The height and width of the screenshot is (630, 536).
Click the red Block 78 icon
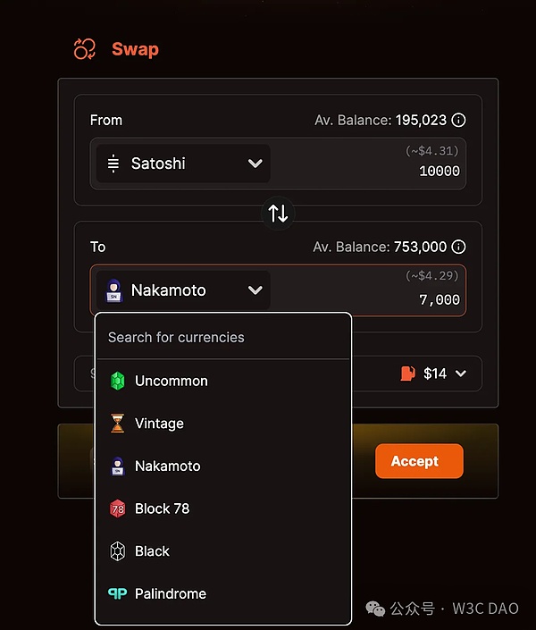point(117,508)
